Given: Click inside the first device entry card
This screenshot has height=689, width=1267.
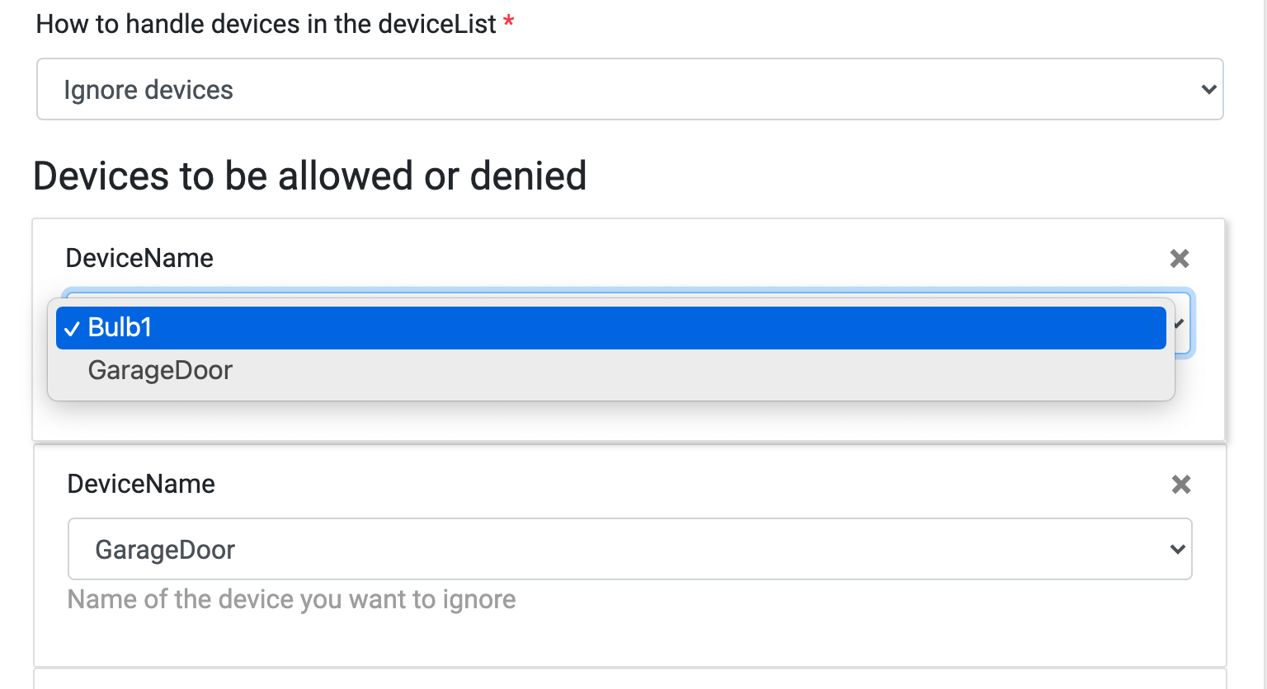Looking at the screenshot, I should pyautogui.click(x=627, y=420).
